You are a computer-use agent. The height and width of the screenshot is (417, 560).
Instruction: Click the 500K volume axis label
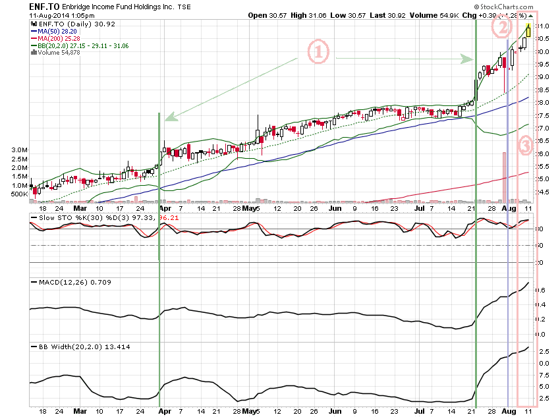(x=19, y=194)
